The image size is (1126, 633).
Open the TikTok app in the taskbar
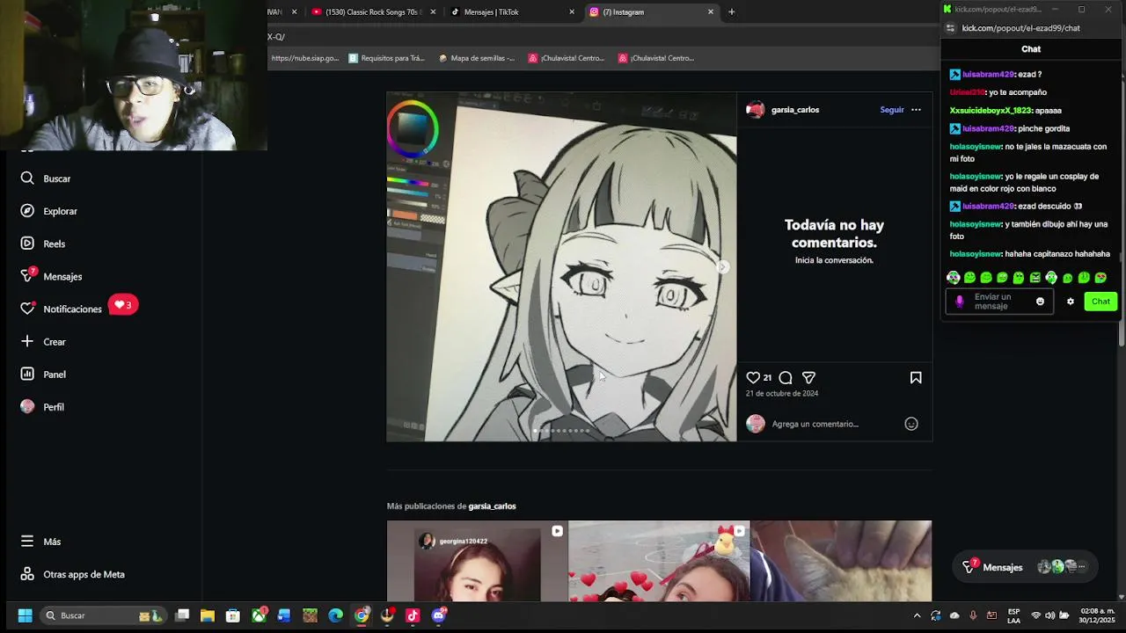[x=413, y=615]
